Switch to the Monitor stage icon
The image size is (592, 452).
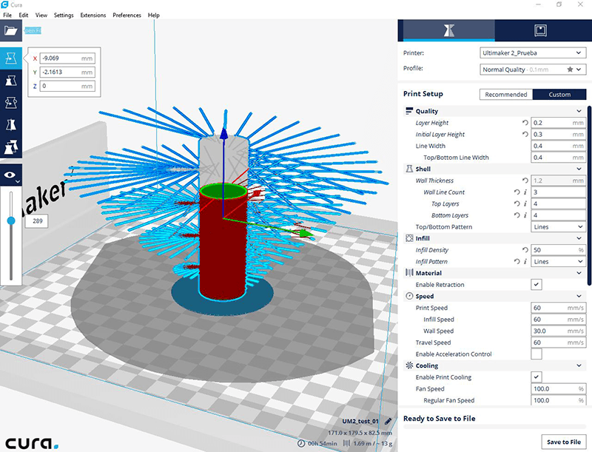540,30
